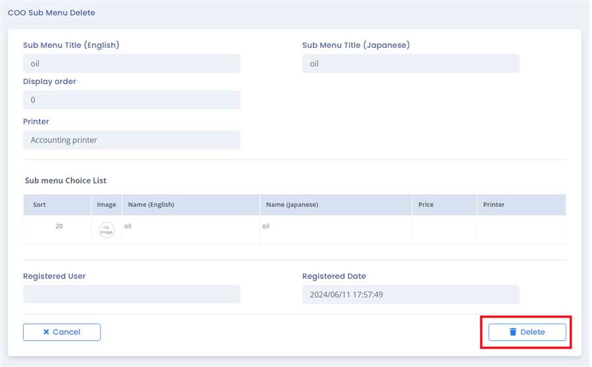Click the Name (English) column header
Viewport: 592px width, 367px height.
151,205
